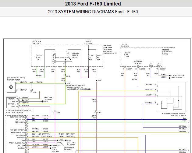The width and height of the screenshot is (192, 153).
Task: Click circuit code "GD133"
Action: [x=45, y=139]
